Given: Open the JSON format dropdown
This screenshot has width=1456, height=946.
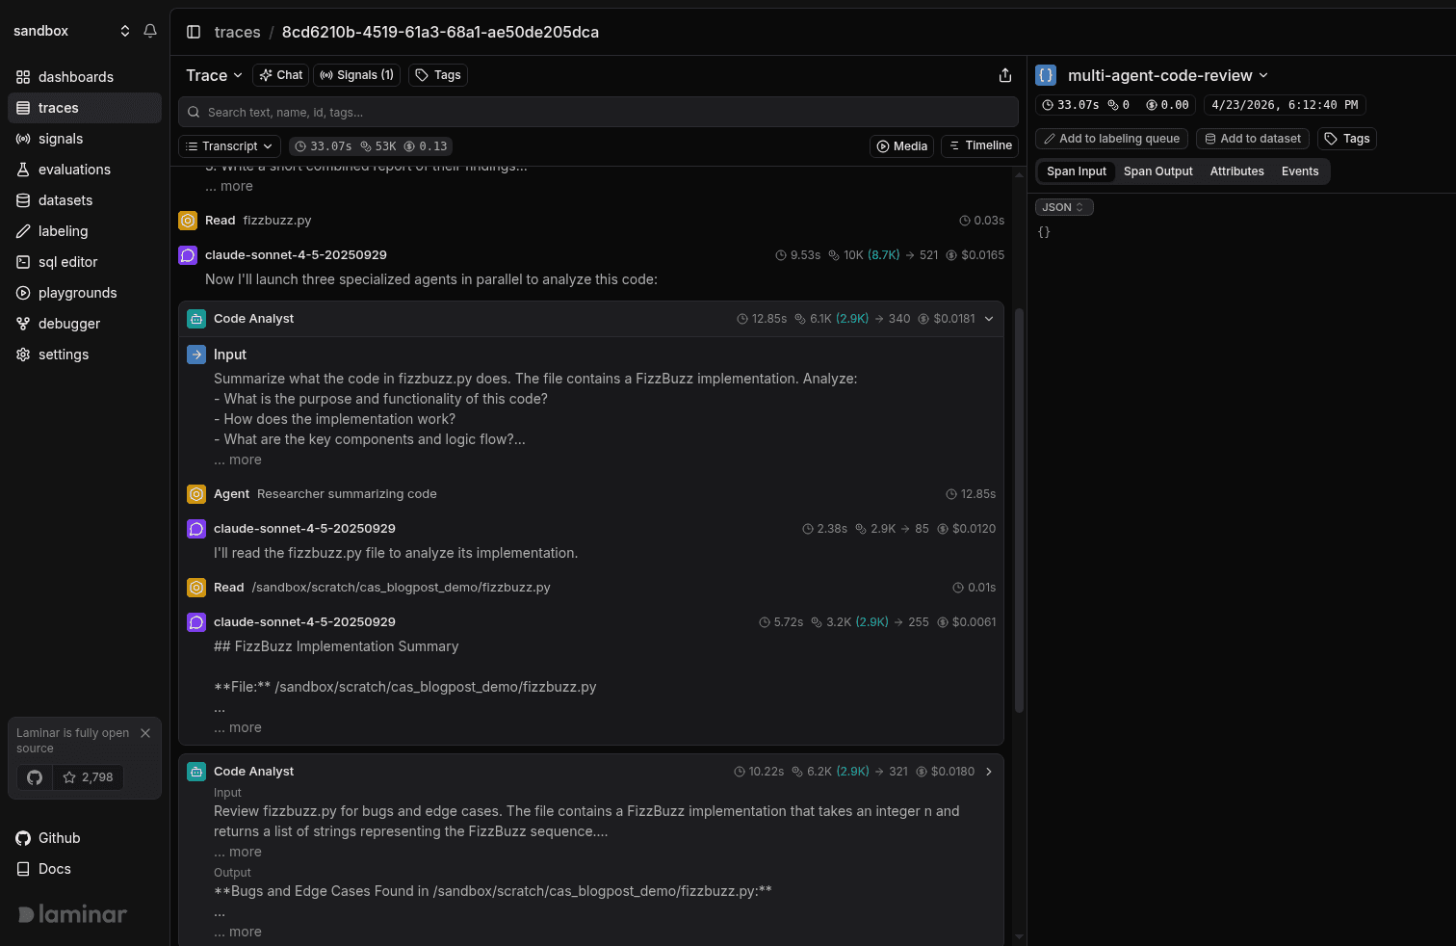Looking at the screenshot, I should [1063, 207].
